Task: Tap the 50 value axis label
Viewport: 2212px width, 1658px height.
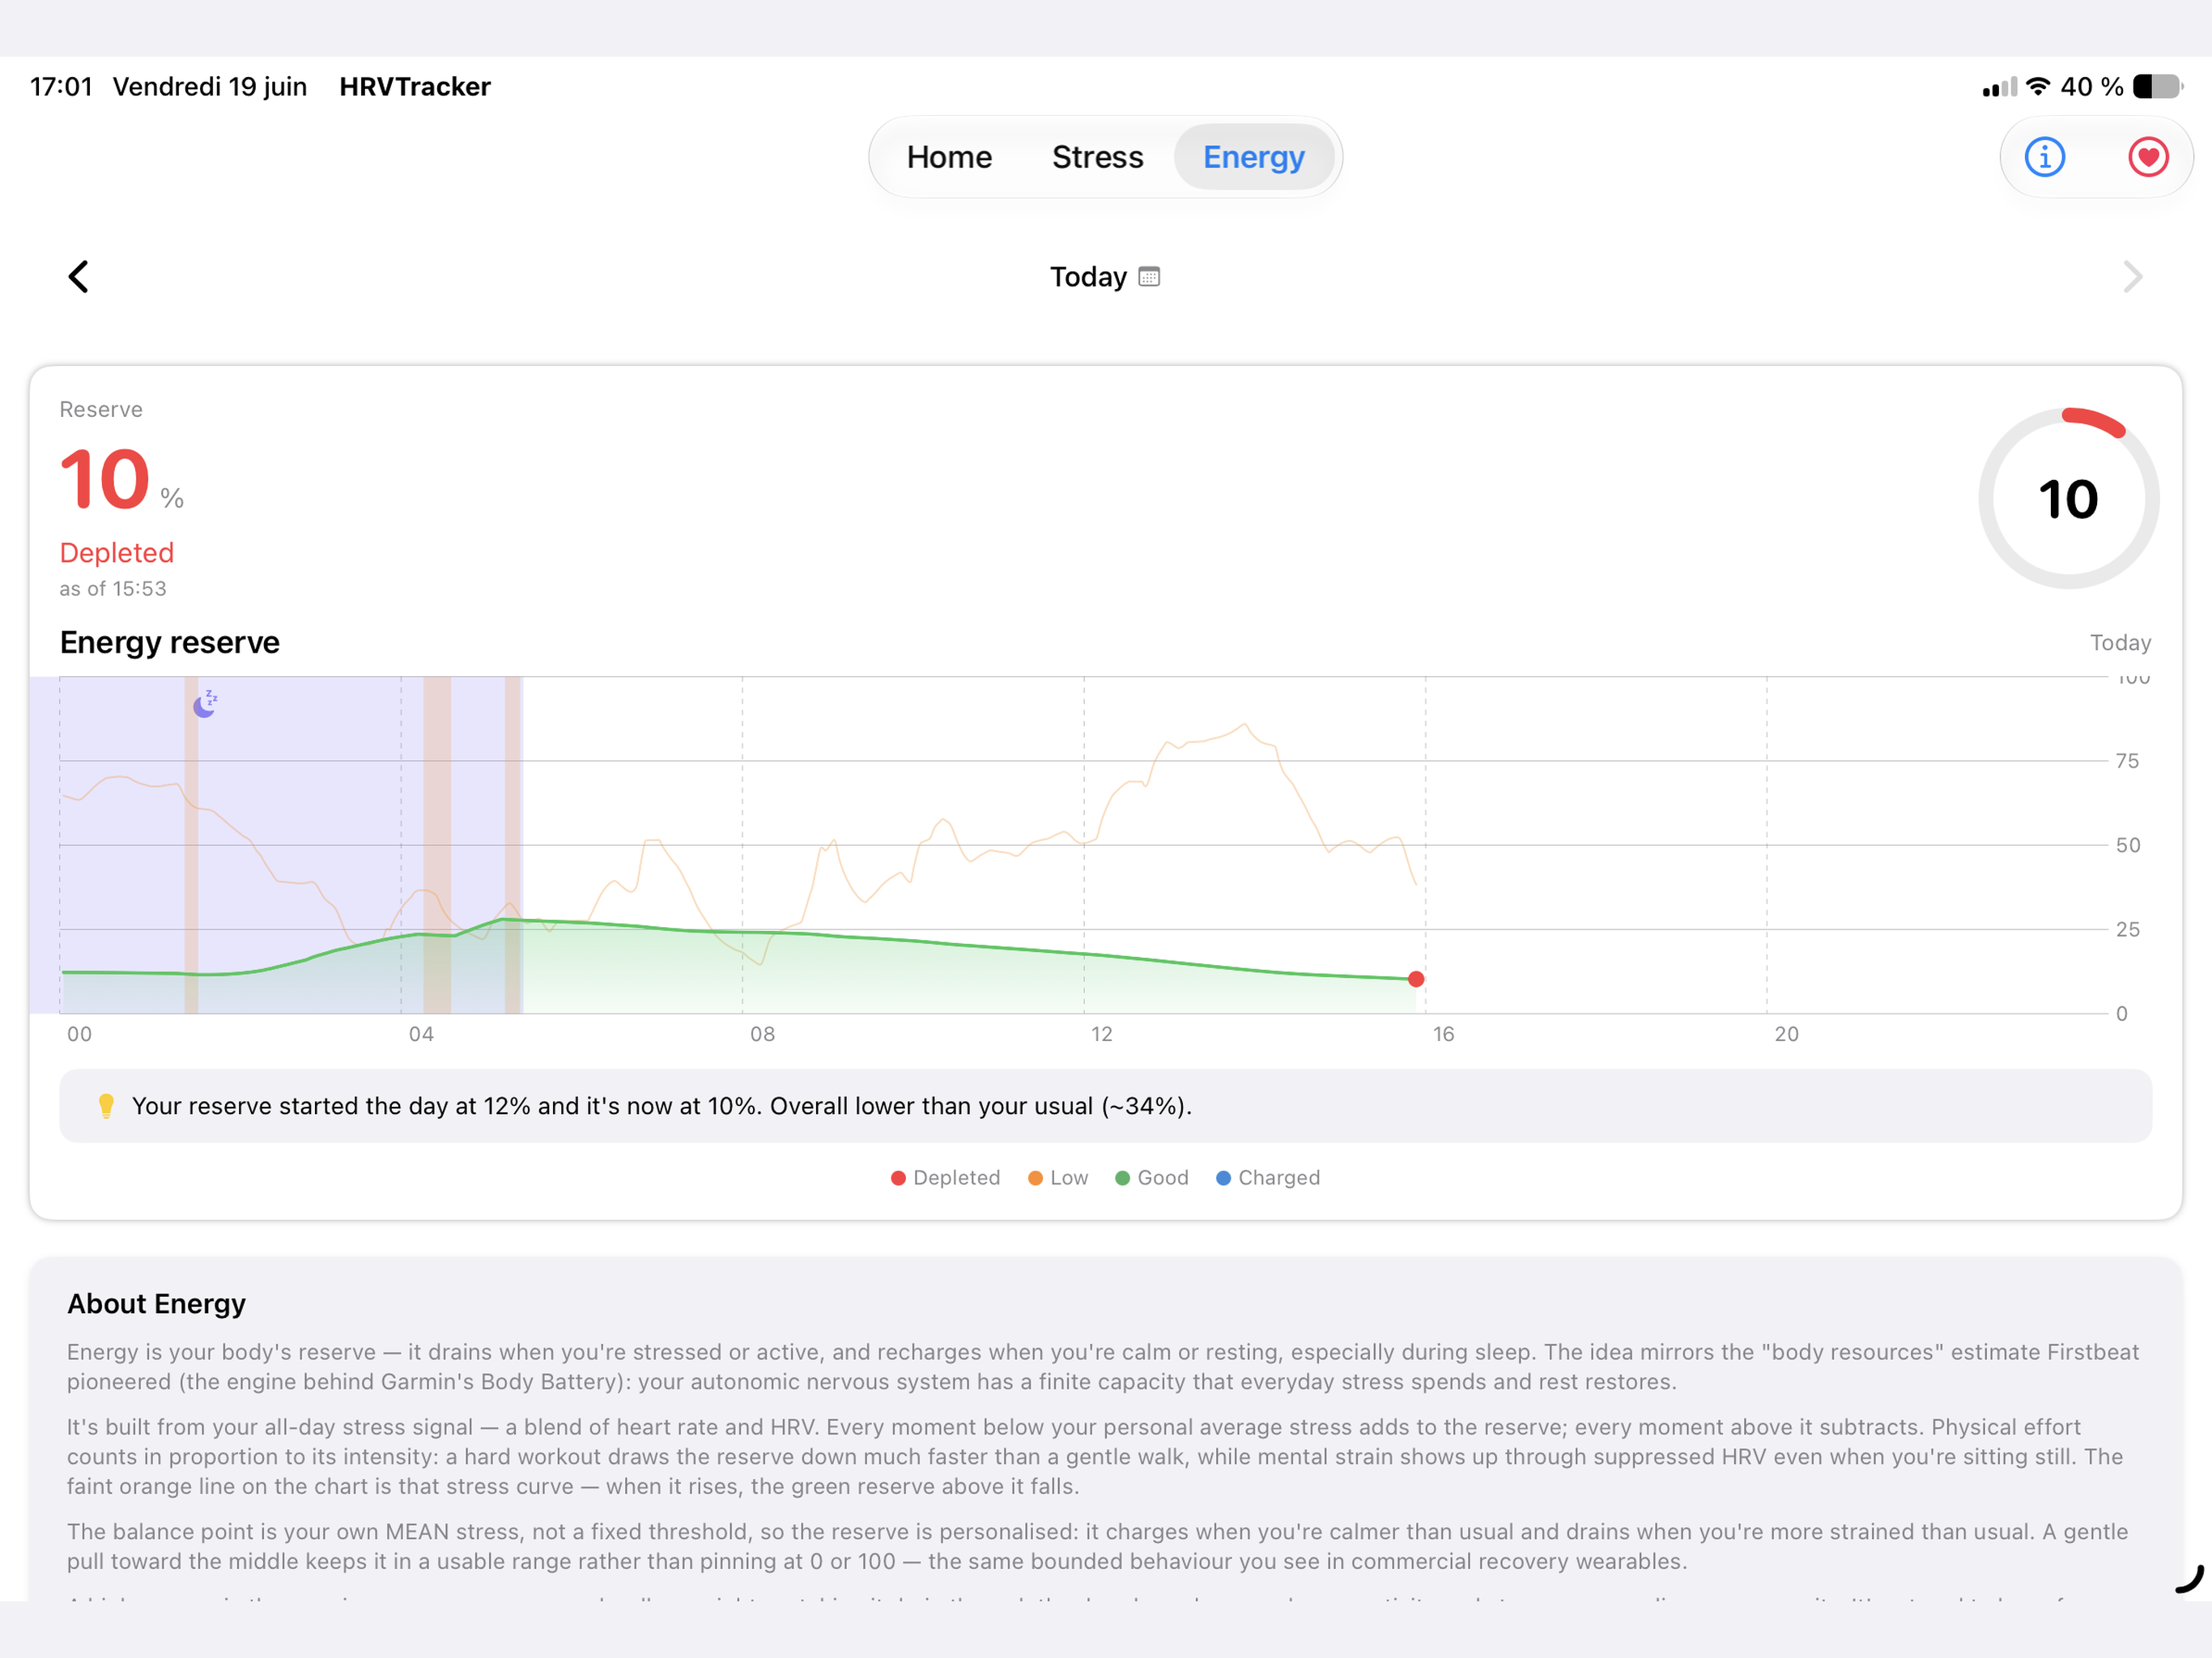Action: 2128,845
